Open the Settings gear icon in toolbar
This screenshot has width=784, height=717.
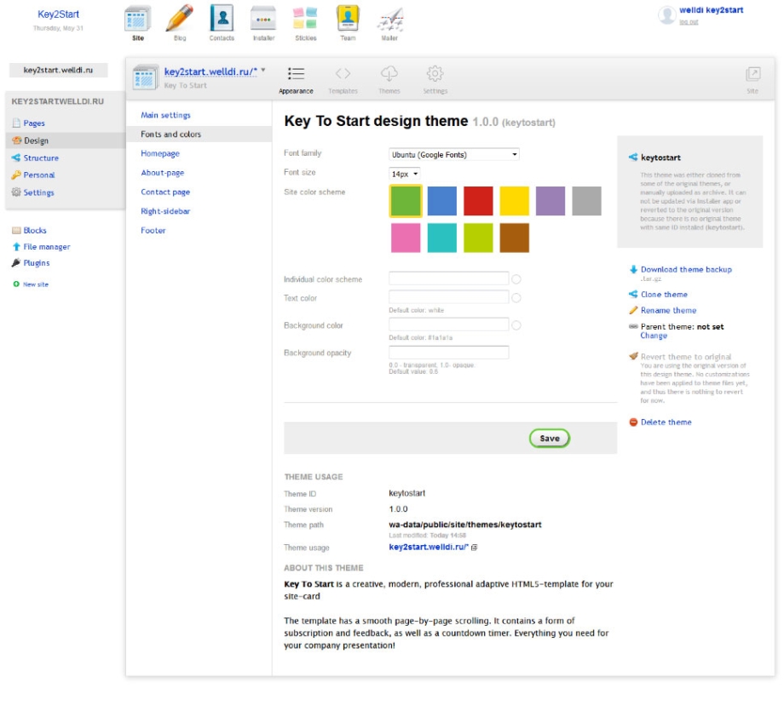pyautogui.click(x=435, y=74)
